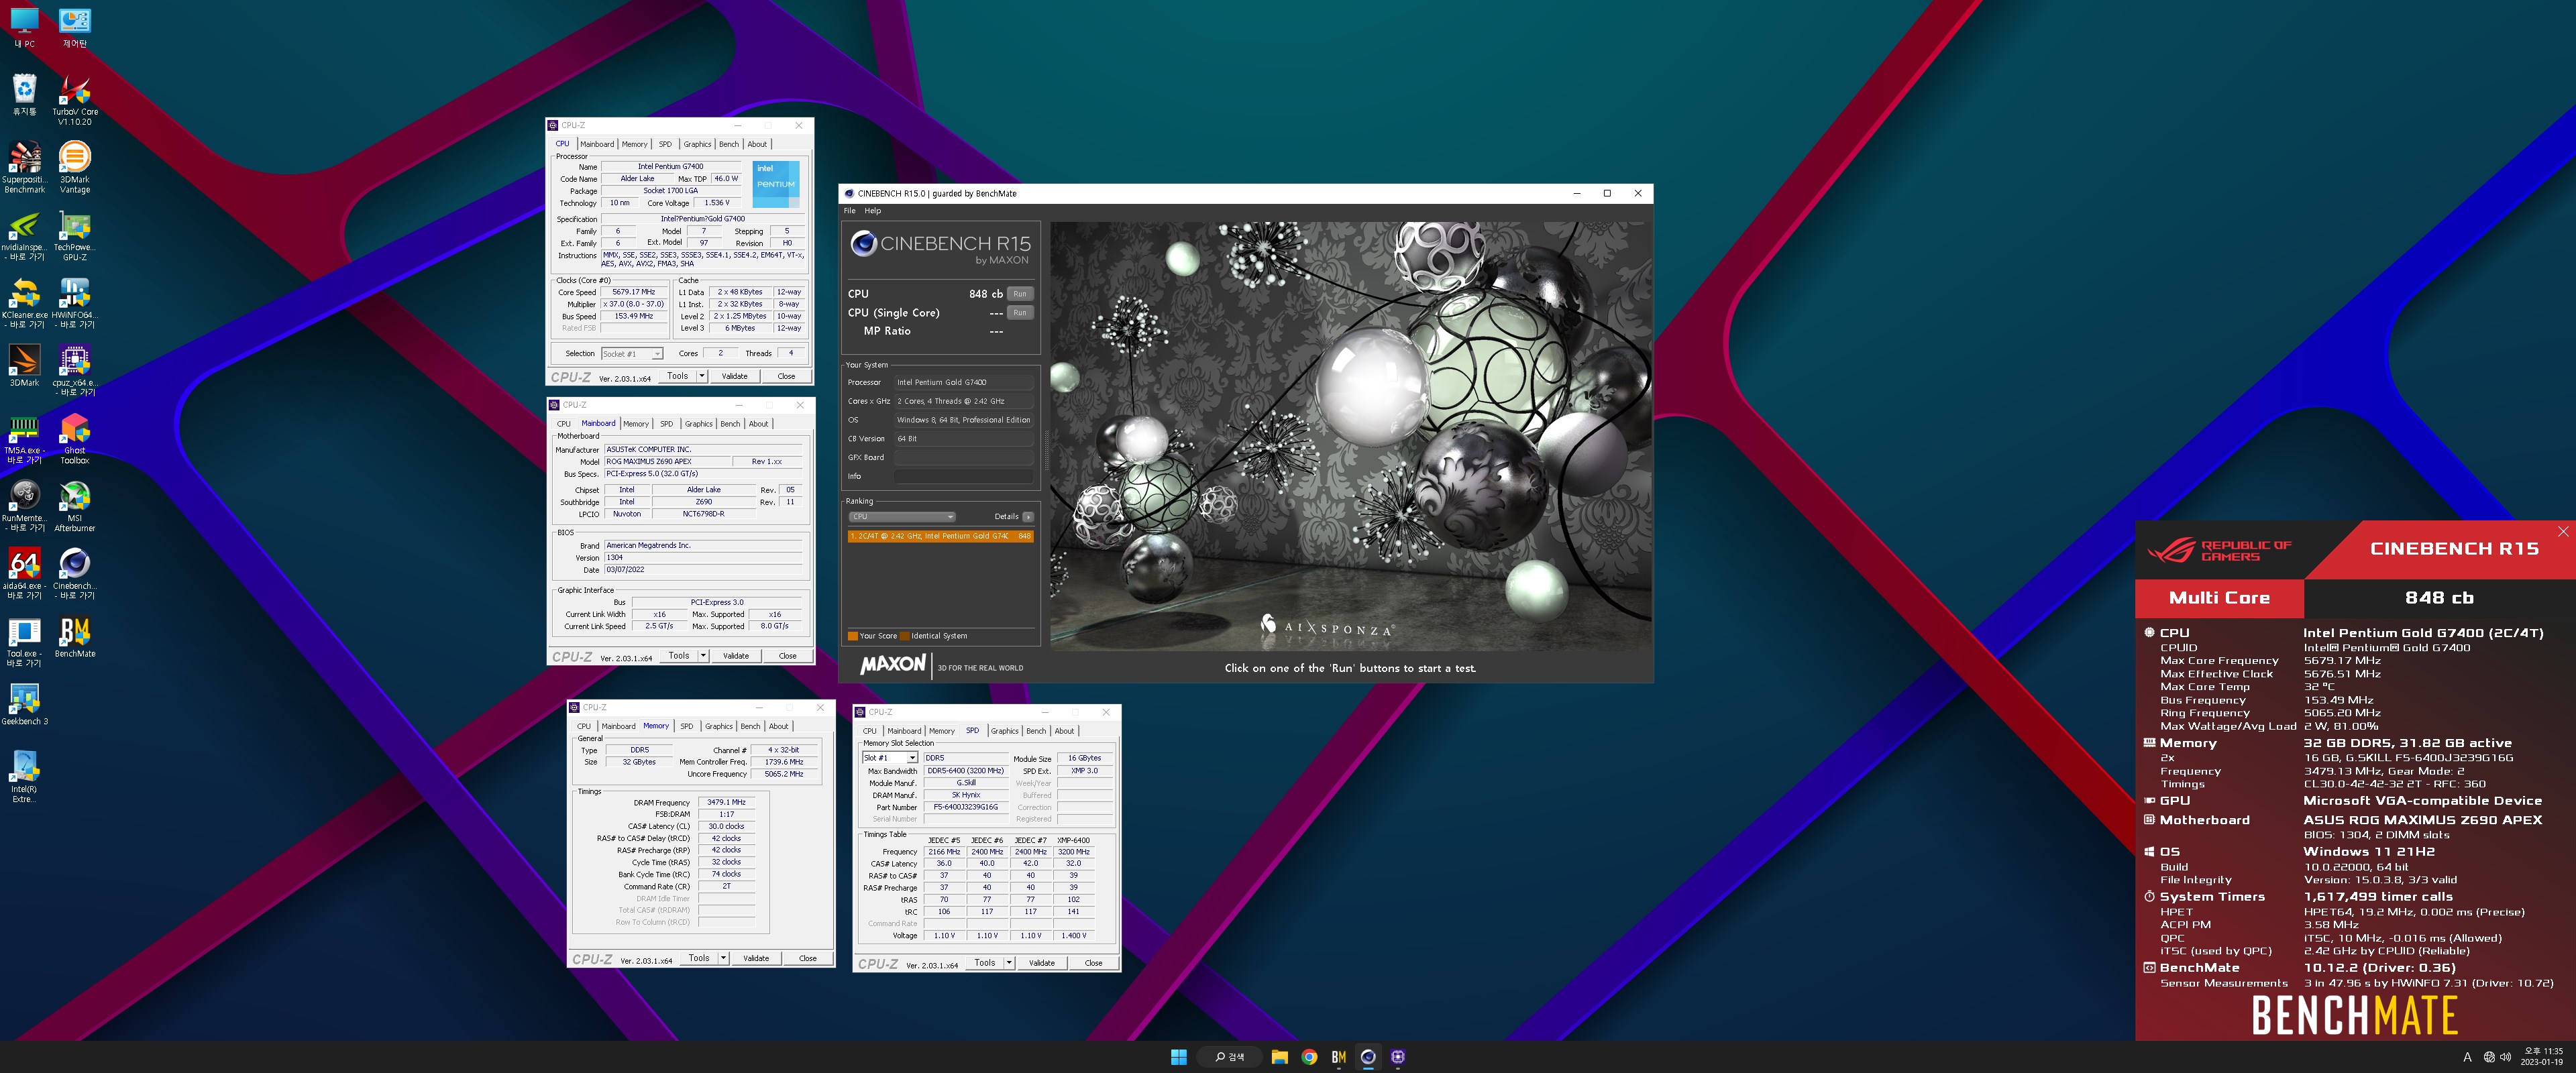Open Tools dropdown arrow in CPU-Z CPU window
Viewport: 2576px width, 1073px height.
pos(702,376)
